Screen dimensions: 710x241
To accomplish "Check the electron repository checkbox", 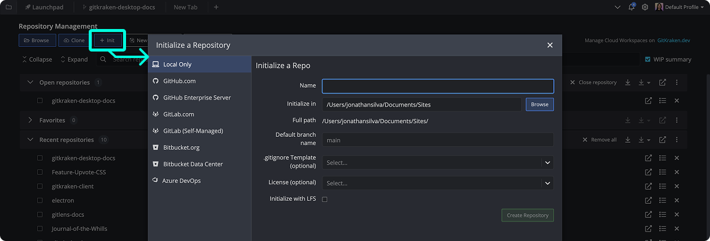I will 40,201.
